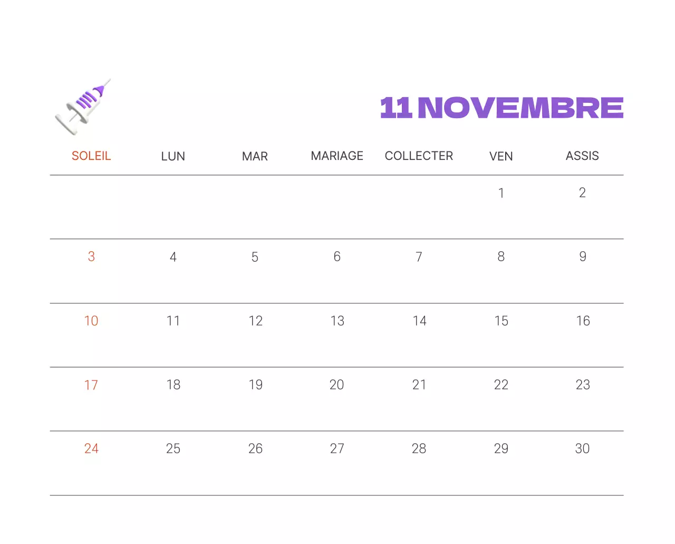This screenshot has width=675, height=544.
Task: Click on date 22
Action: coord(501,385)
